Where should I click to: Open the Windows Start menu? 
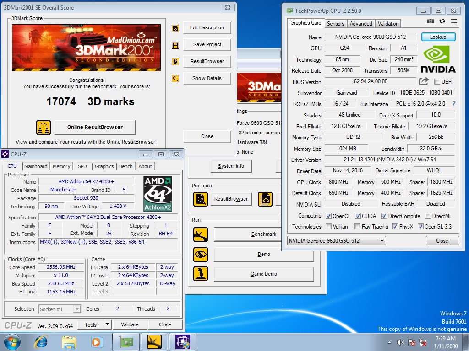coord(12,342)
